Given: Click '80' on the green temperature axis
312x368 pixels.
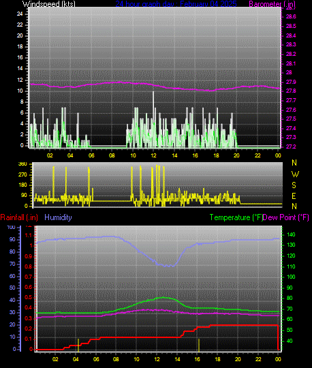Looking at the screenshot, I should coord(290,298).
